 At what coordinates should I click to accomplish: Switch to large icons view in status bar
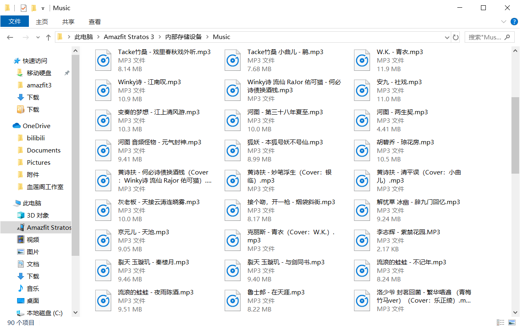pyautogui.click(x=511, y=322)
